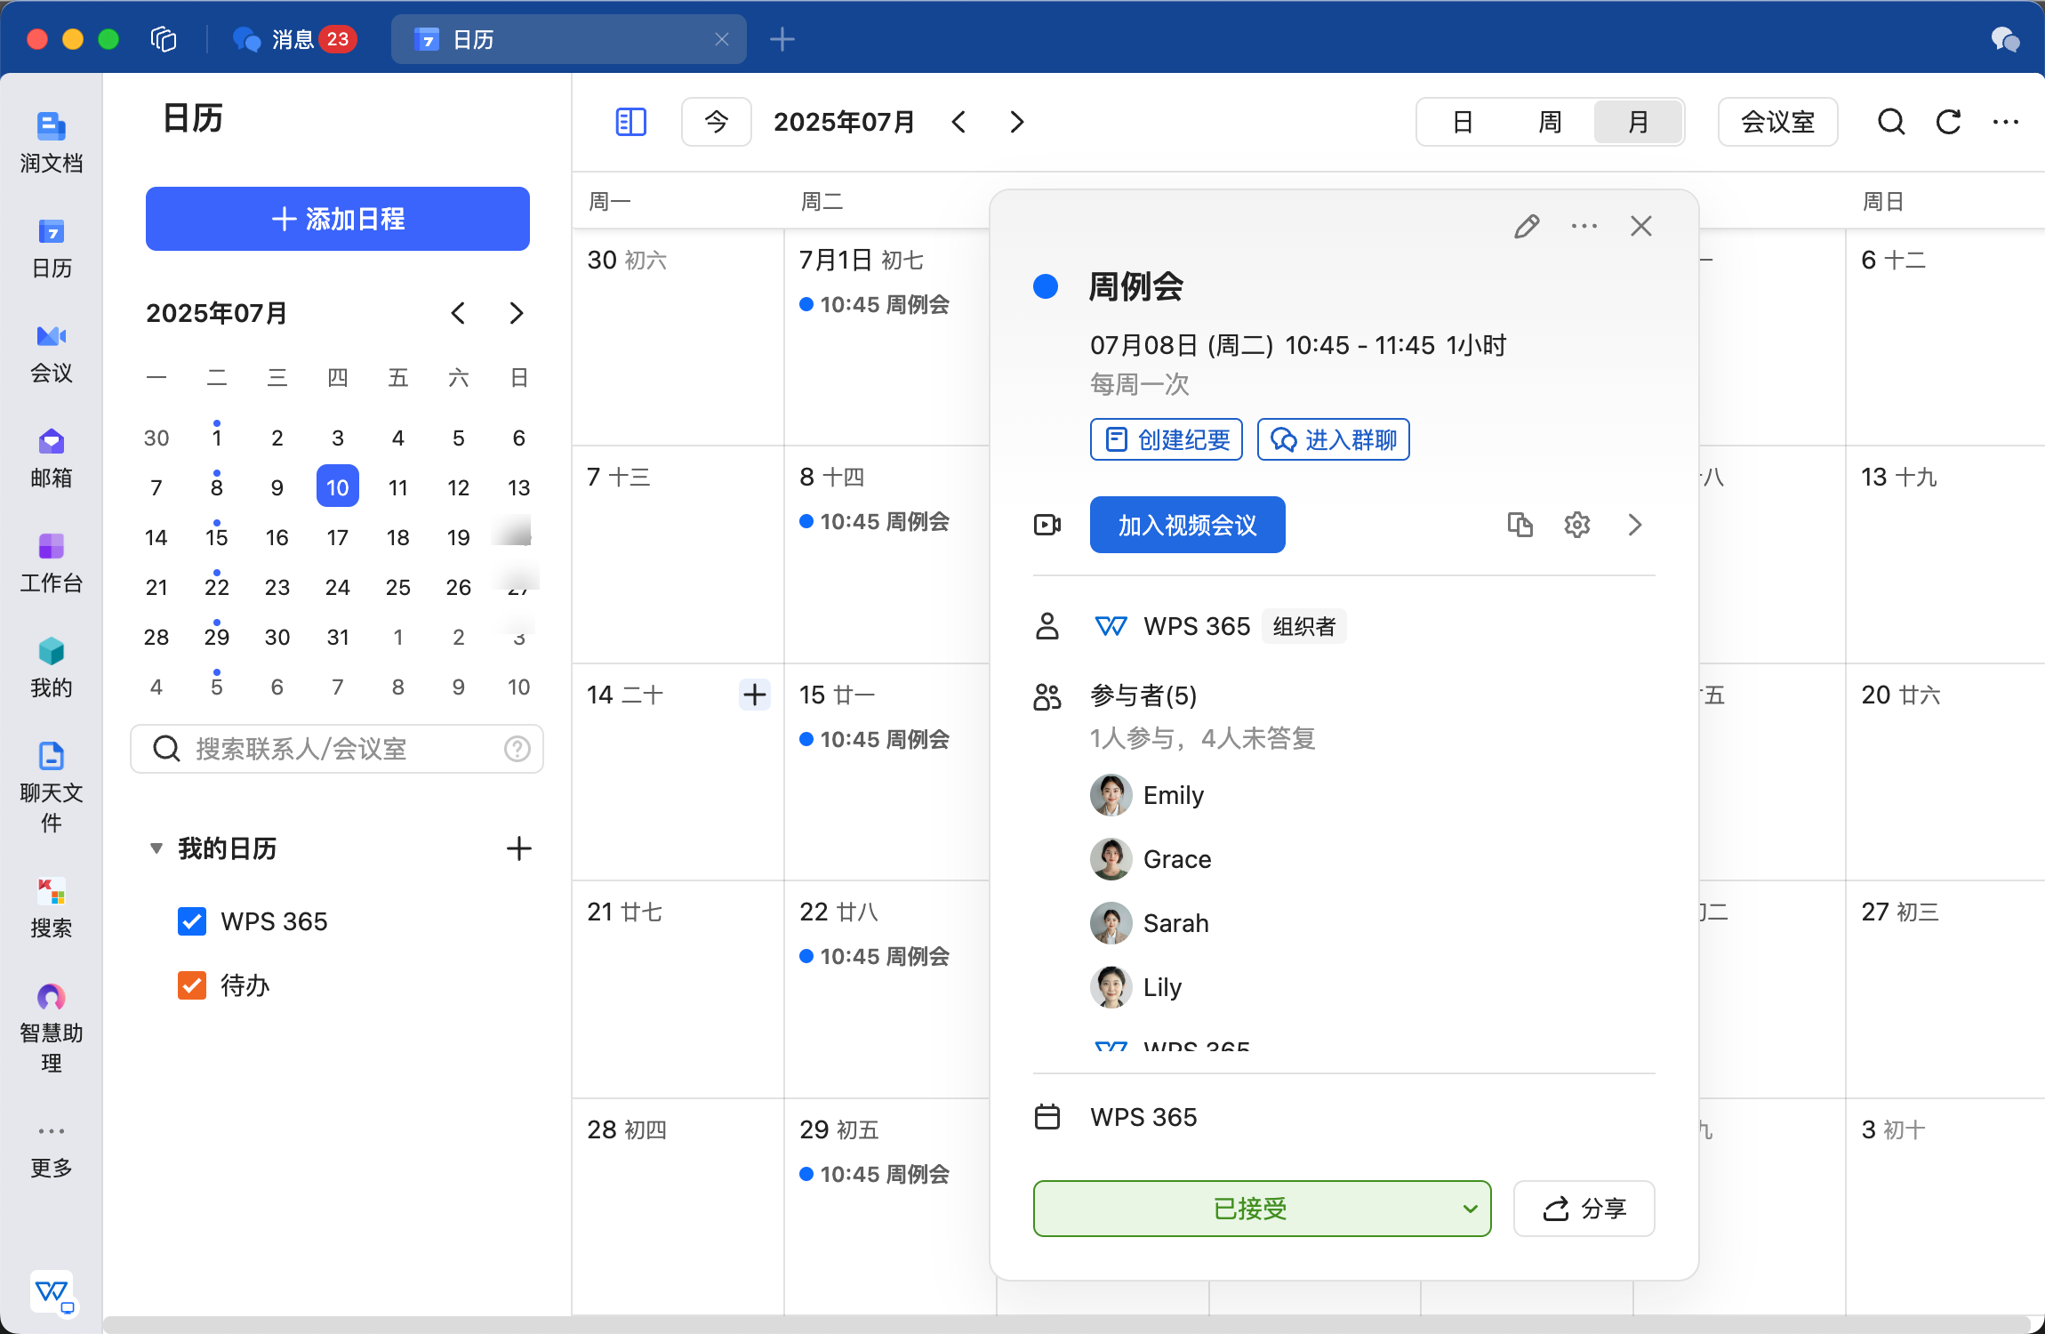This screenshot has height=1334, width=2045.
Task: Open 润文档 in the sidebar
Action: point(51,142)
